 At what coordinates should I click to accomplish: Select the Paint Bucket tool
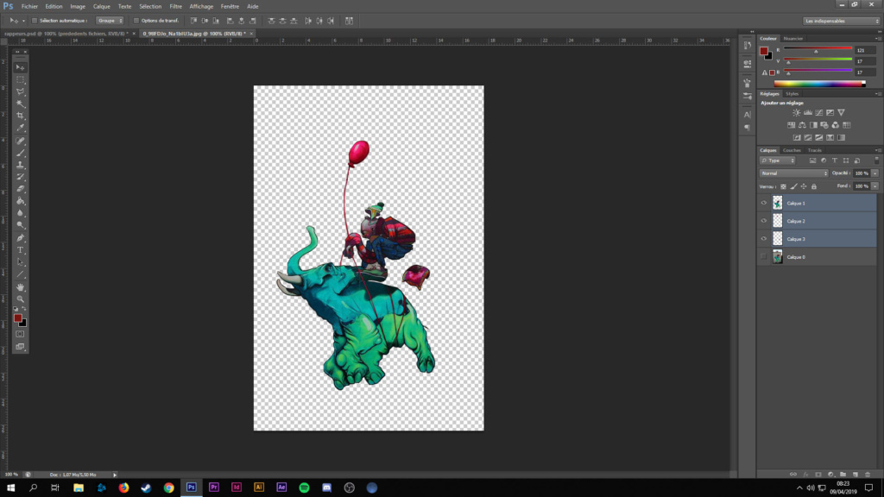21,201
